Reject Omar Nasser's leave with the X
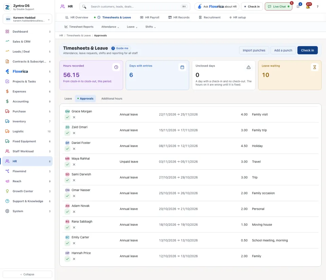This screenshot has height=280, width=326. 74,196
